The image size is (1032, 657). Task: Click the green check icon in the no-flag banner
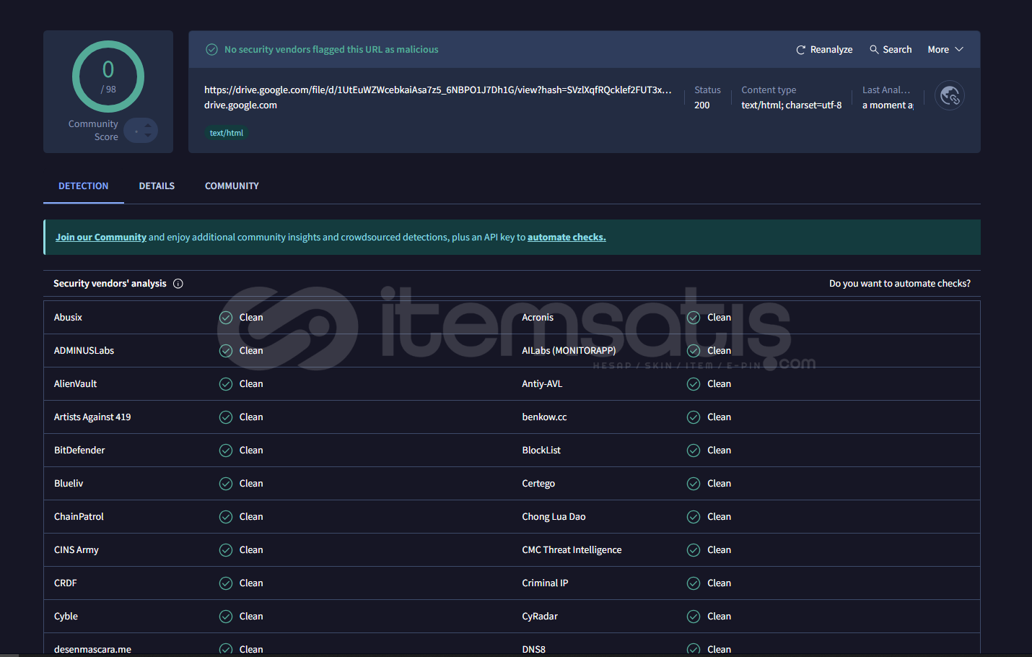click(211, 50)
